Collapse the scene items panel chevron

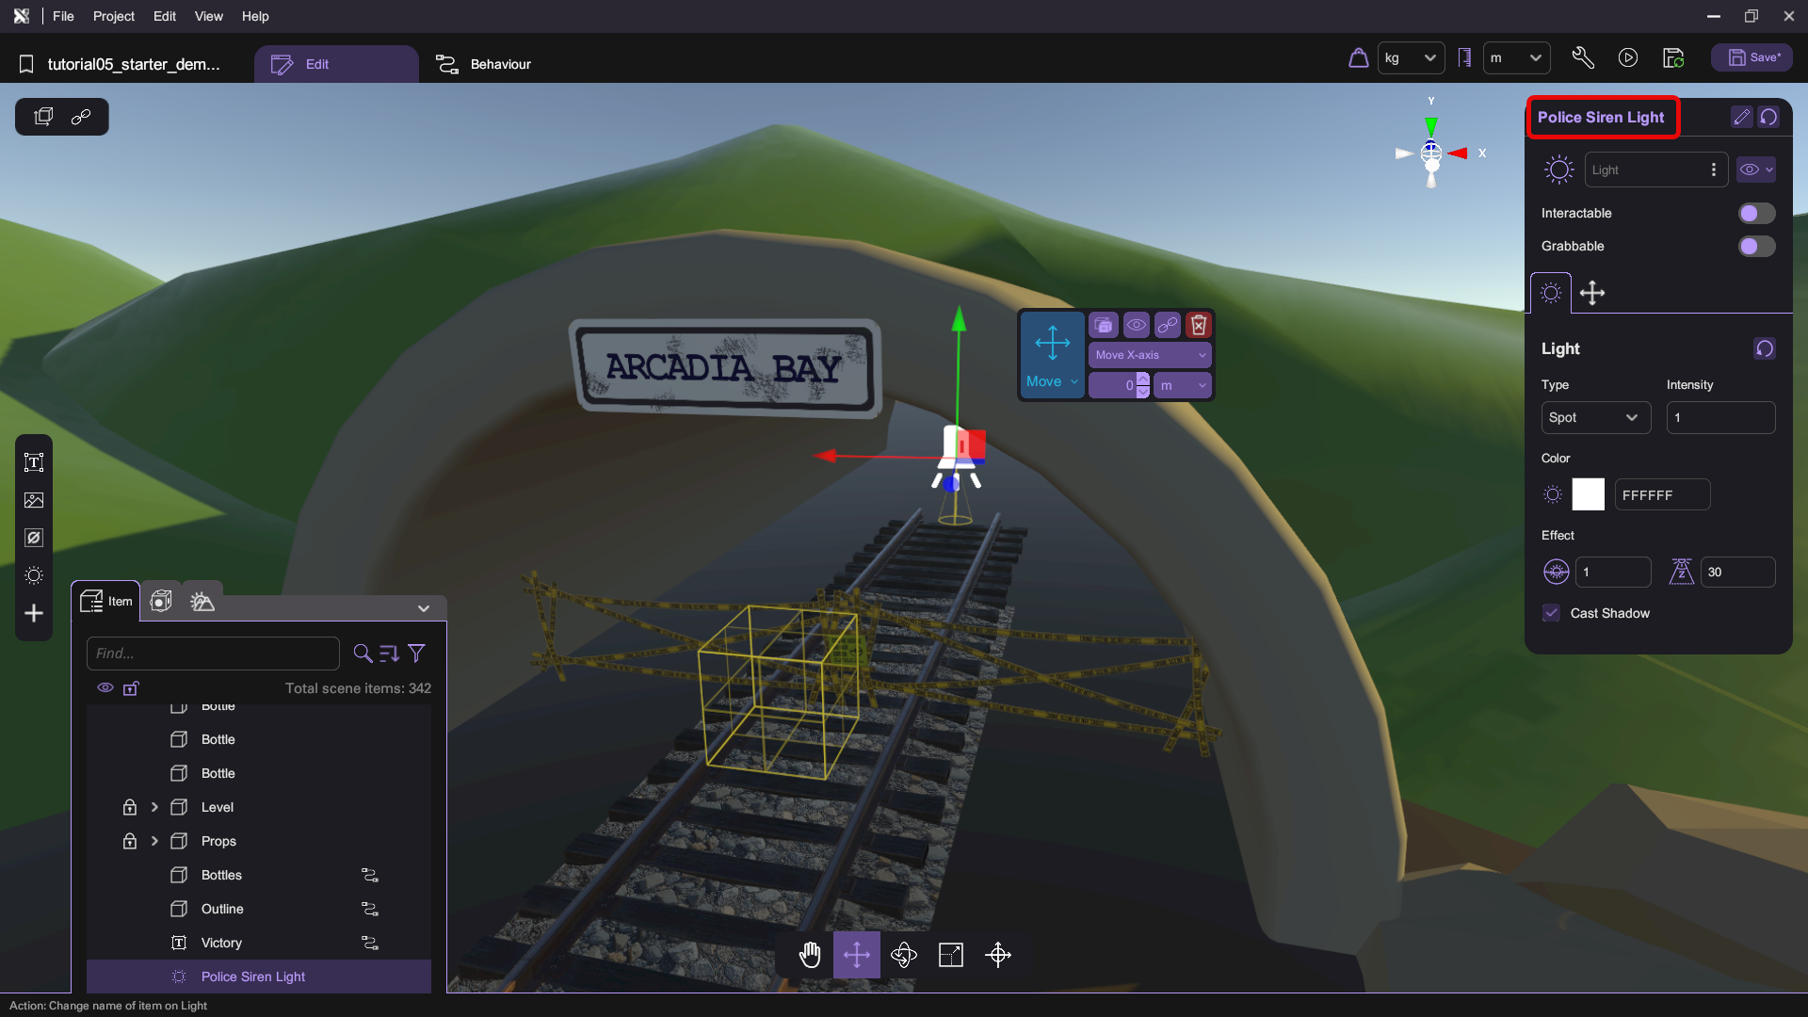[424, 608]
